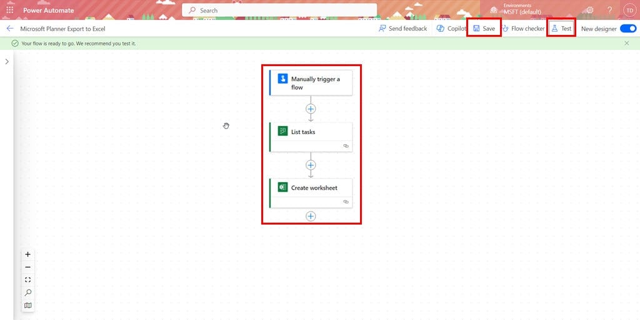The image size is (640, 320).
Task: Toggle the minimap icon
Action: tap(27, 306)
